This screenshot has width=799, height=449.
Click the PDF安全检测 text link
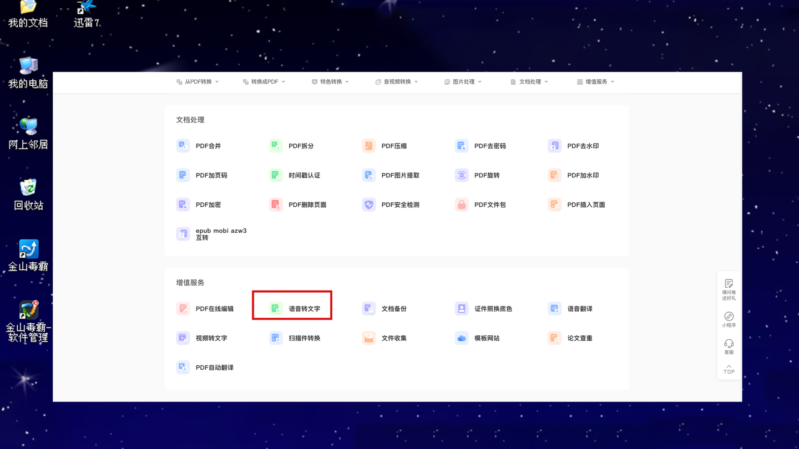pyautogui.click(x=401, y=205)
